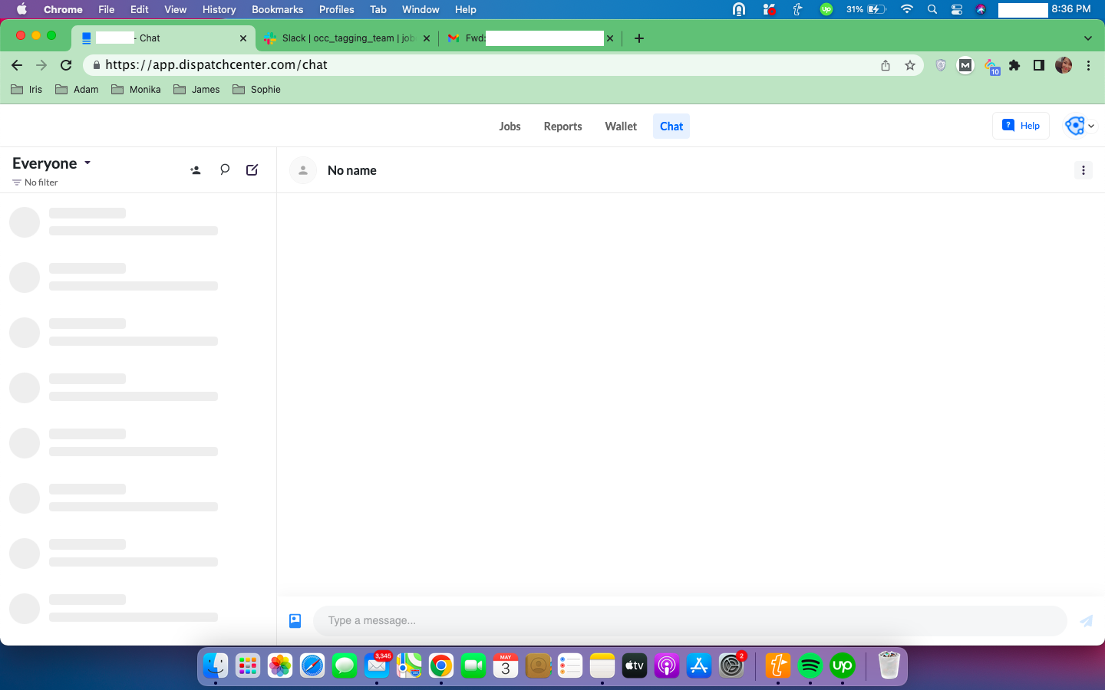Open the Iris bookmarks folder
This screenshot has width=1105, height=690.
(x=27, y=90)
